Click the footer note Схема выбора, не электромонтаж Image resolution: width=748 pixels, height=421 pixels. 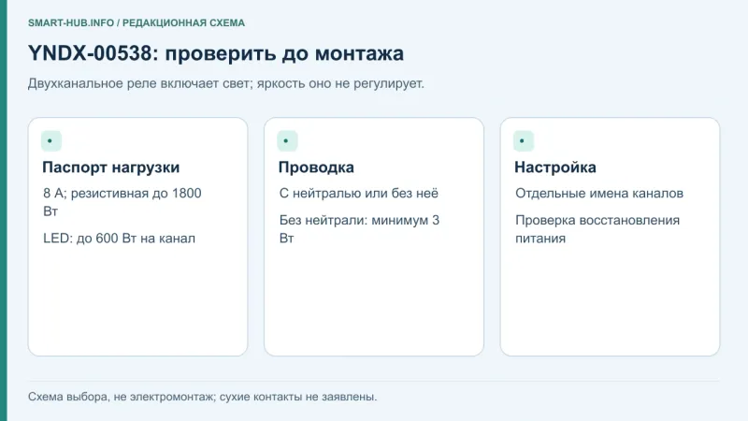tap(202, 397)
